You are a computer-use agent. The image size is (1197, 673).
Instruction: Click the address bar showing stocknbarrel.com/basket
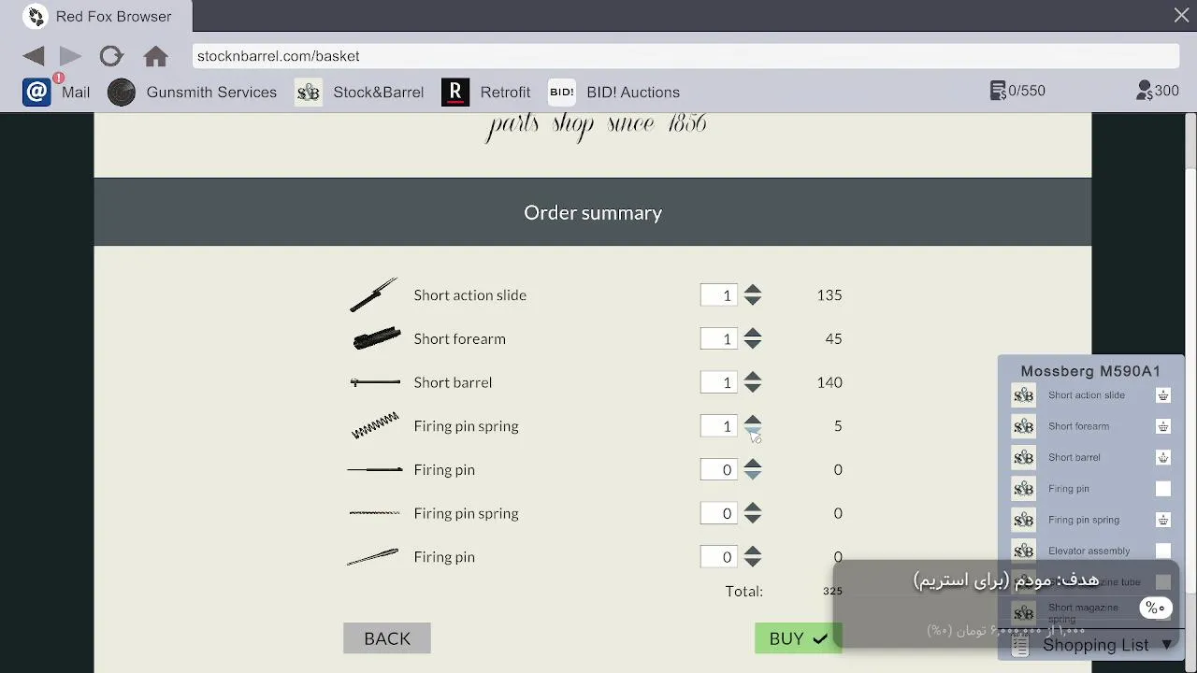(x=685, y=56)
